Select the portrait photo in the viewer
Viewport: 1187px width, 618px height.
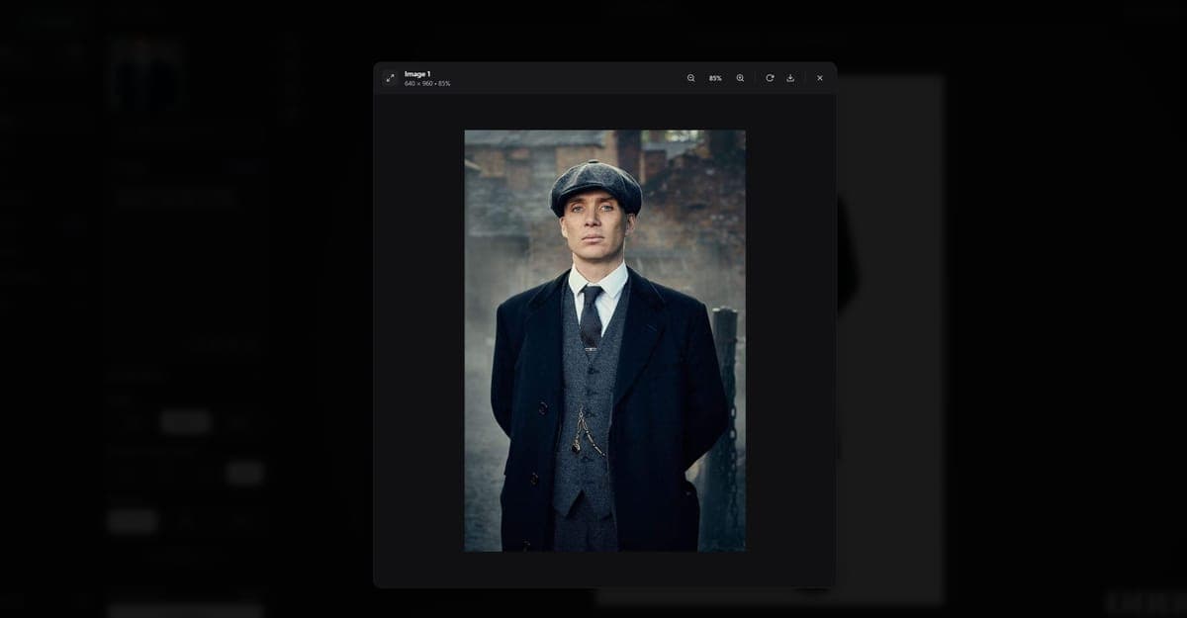pos(604,340)
